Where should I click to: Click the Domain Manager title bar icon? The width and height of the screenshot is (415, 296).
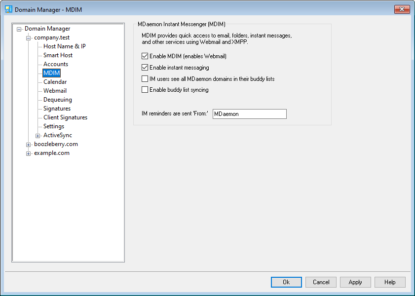(x=8, y=9)
